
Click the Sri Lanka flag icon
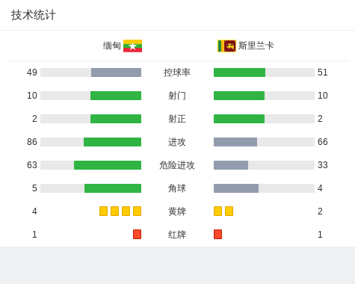[x=226, y=46]
